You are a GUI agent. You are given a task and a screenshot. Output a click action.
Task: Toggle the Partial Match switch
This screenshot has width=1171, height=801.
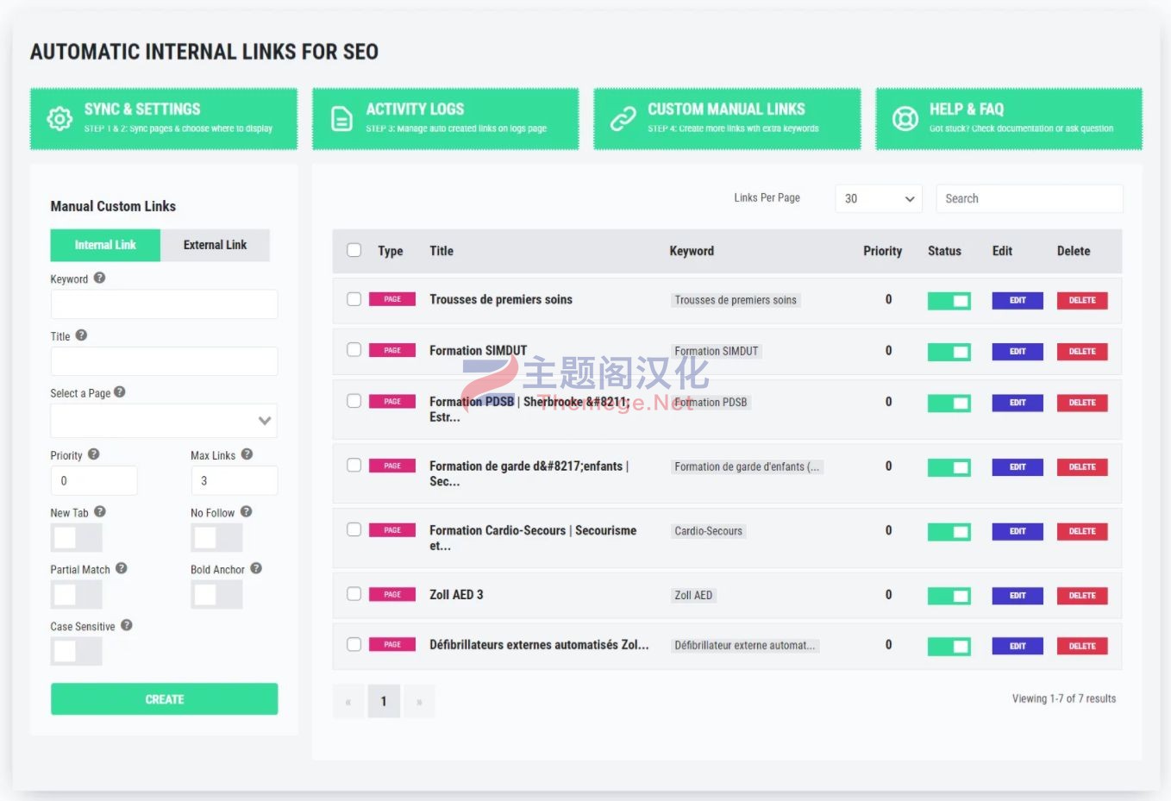76,594
